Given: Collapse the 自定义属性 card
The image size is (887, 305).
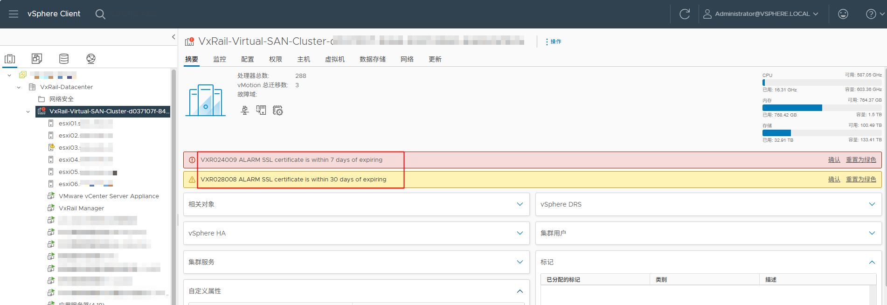Looking at the screenshot, I should [x=520, y=291].
